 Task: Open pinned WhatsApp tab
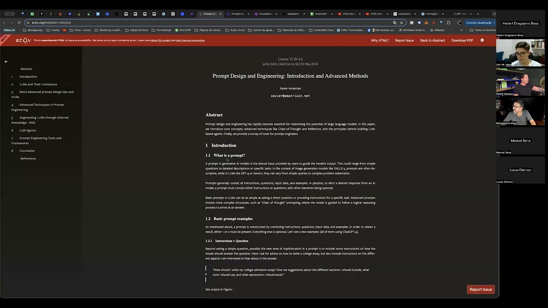click(x=32, y=14)
